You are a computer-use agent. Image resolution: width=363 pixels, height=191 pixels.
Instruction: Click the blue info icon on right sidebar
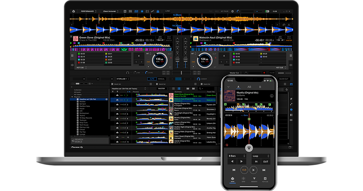[x=291, y=110]
